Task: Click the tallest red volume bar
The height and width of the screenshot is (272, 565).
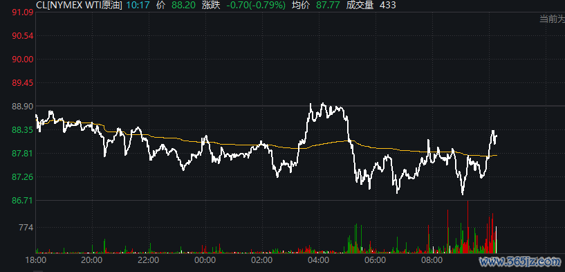Action: 467,227
